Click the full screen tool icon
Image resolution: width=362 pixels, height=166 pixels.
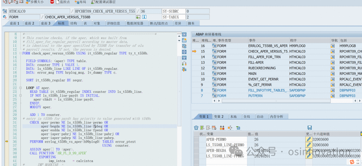coord(184,52)
